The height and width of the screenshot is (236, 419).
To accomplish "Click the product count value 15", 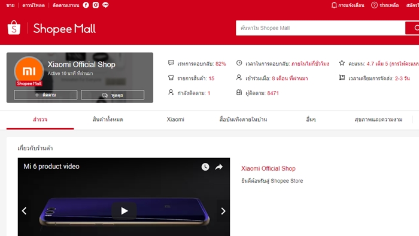I will tap(211, 78).
